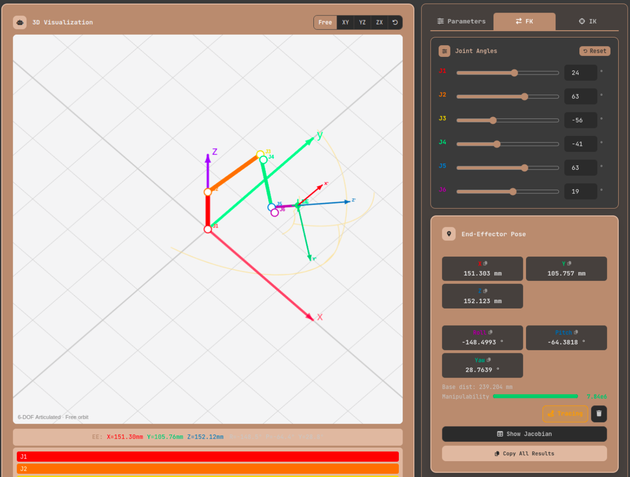
Task: Reset the camera using the circular arrow icon
Action: [395, 22]
